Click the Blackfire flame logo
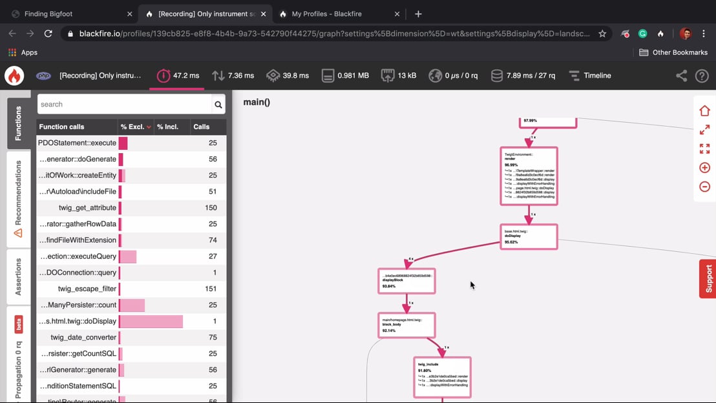The image size is (716, 403). click(x=14, y=76)
